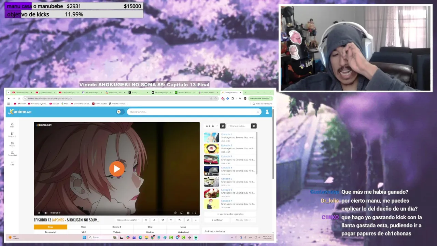
Task: Download the episode with the download icon
Action: pos(154,220)
